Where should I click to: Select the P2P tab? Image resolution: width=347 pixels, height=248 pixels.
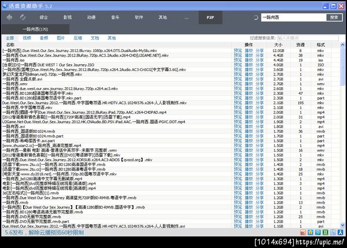pos(211,17)
